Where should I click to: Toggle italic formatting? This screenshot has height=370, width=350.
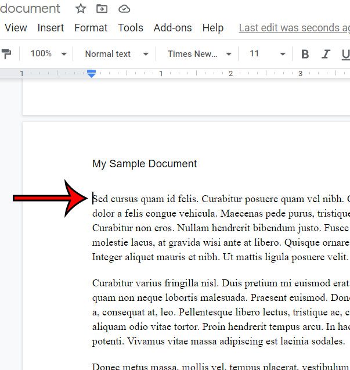[326, 54]
